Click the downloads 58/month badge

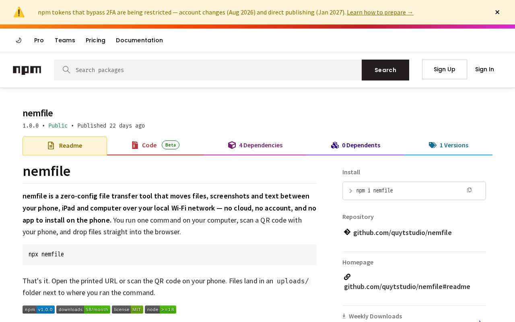[83, 310]
